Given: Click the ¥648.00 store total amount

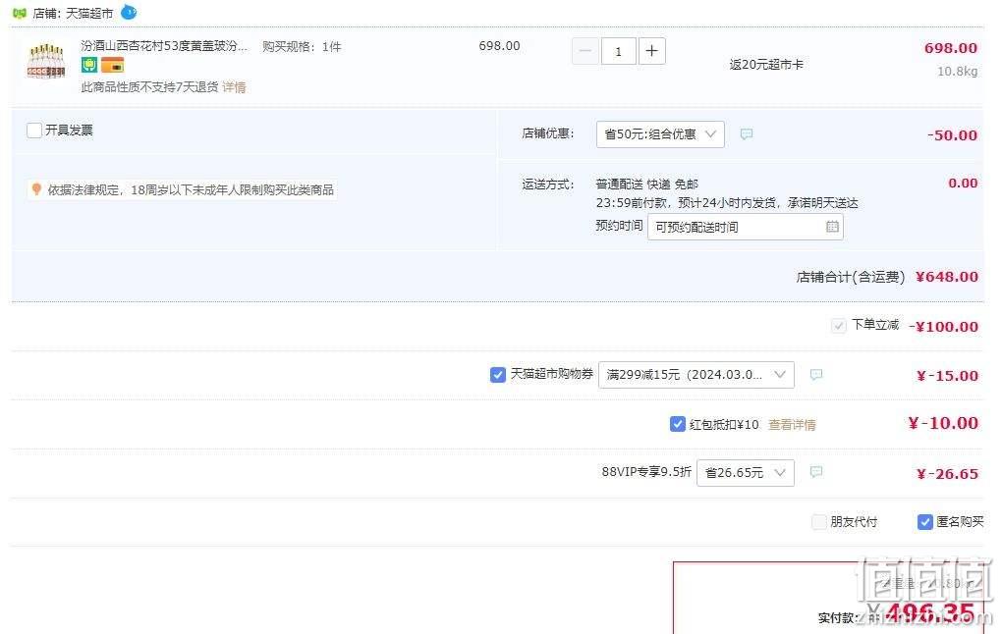Looking at the screenshot, I should coord(946,277).
